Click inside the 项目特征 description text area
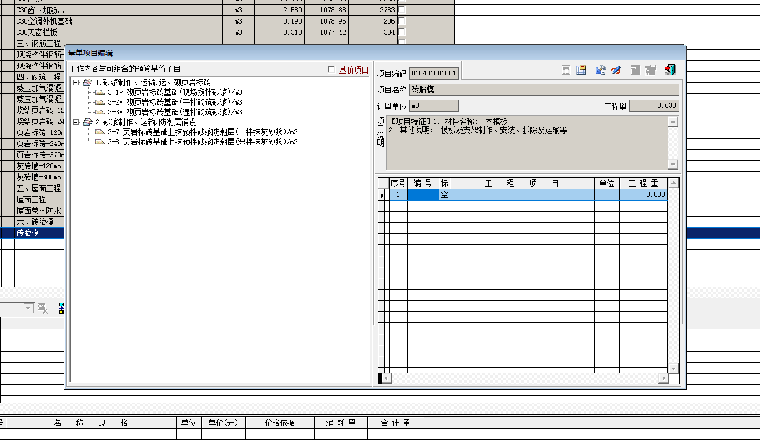This screenshot has width=760, height=440. 527,142
